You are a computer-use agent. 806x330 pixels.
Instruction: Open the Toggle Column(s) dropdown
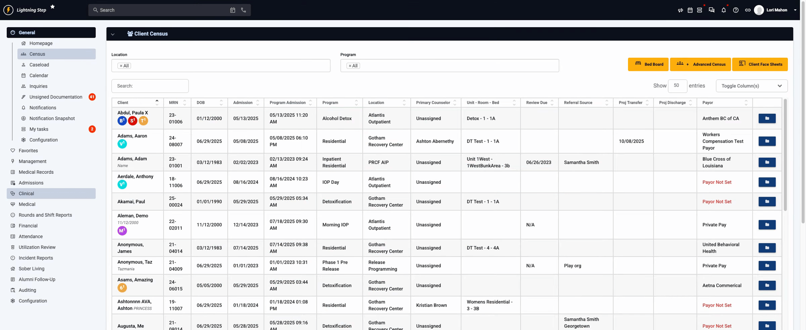(751, 86)
